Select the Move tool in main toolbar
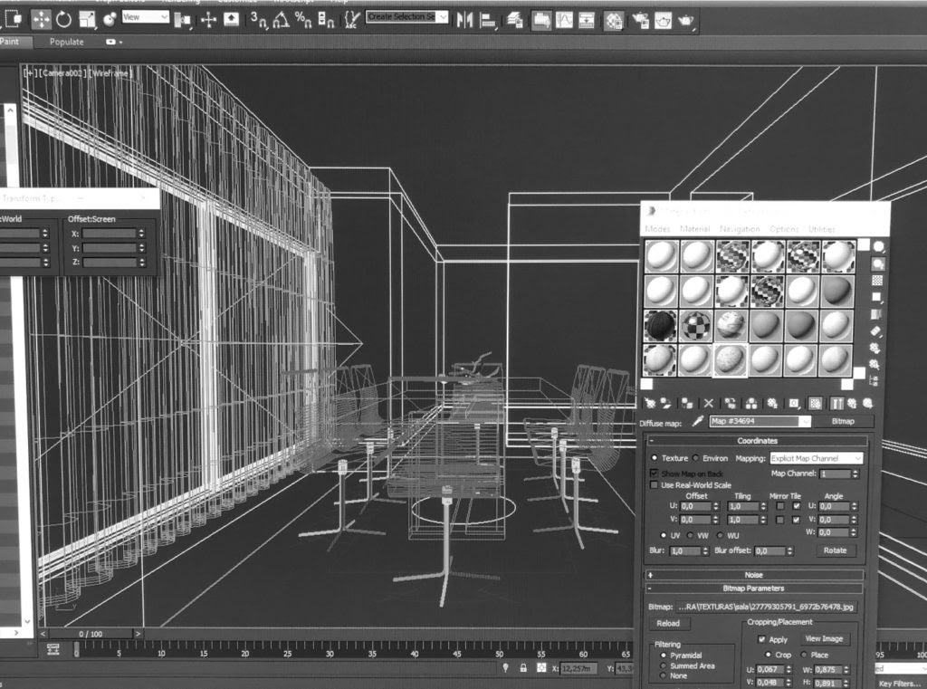Screen dimensions: 927x689 [42, 19]
